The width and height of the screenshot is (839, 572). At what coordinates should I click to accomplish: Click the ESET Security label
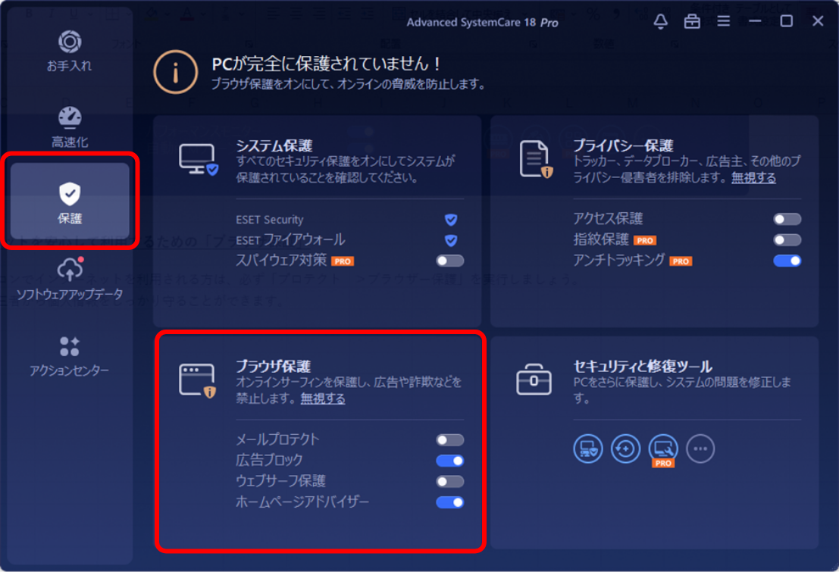270,220
